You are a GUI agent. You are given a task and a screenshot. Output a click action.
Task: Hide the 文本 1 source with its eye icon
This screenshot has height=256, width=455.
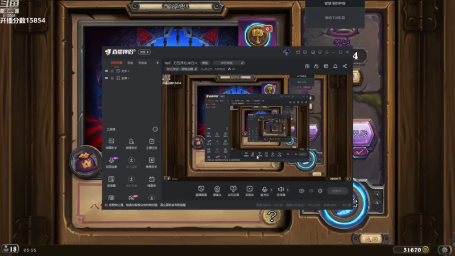tap(106, 71)
